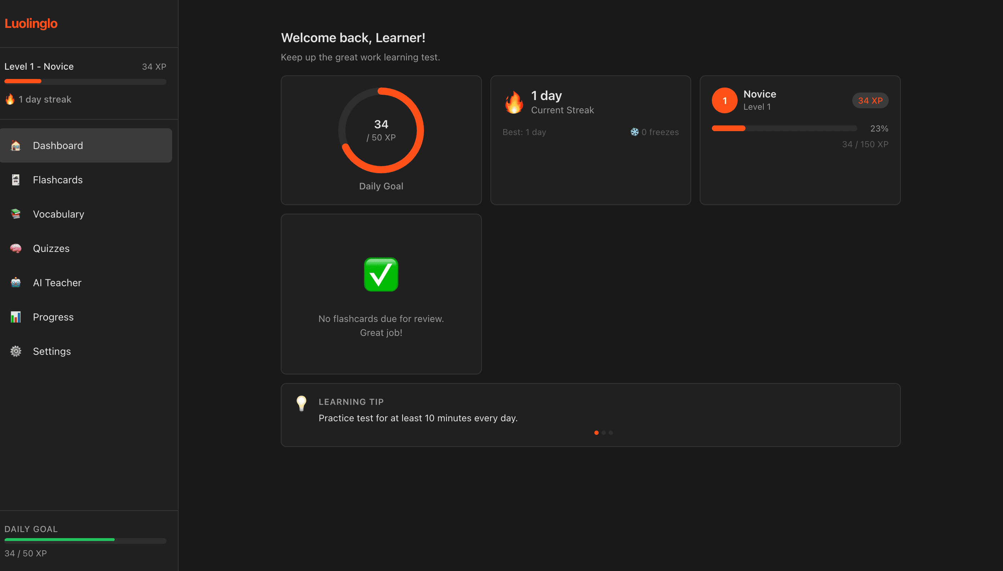Click "Keep up the great work learning test."
1003x571 pixels.
pyautogui.click(x=360, y=57)
